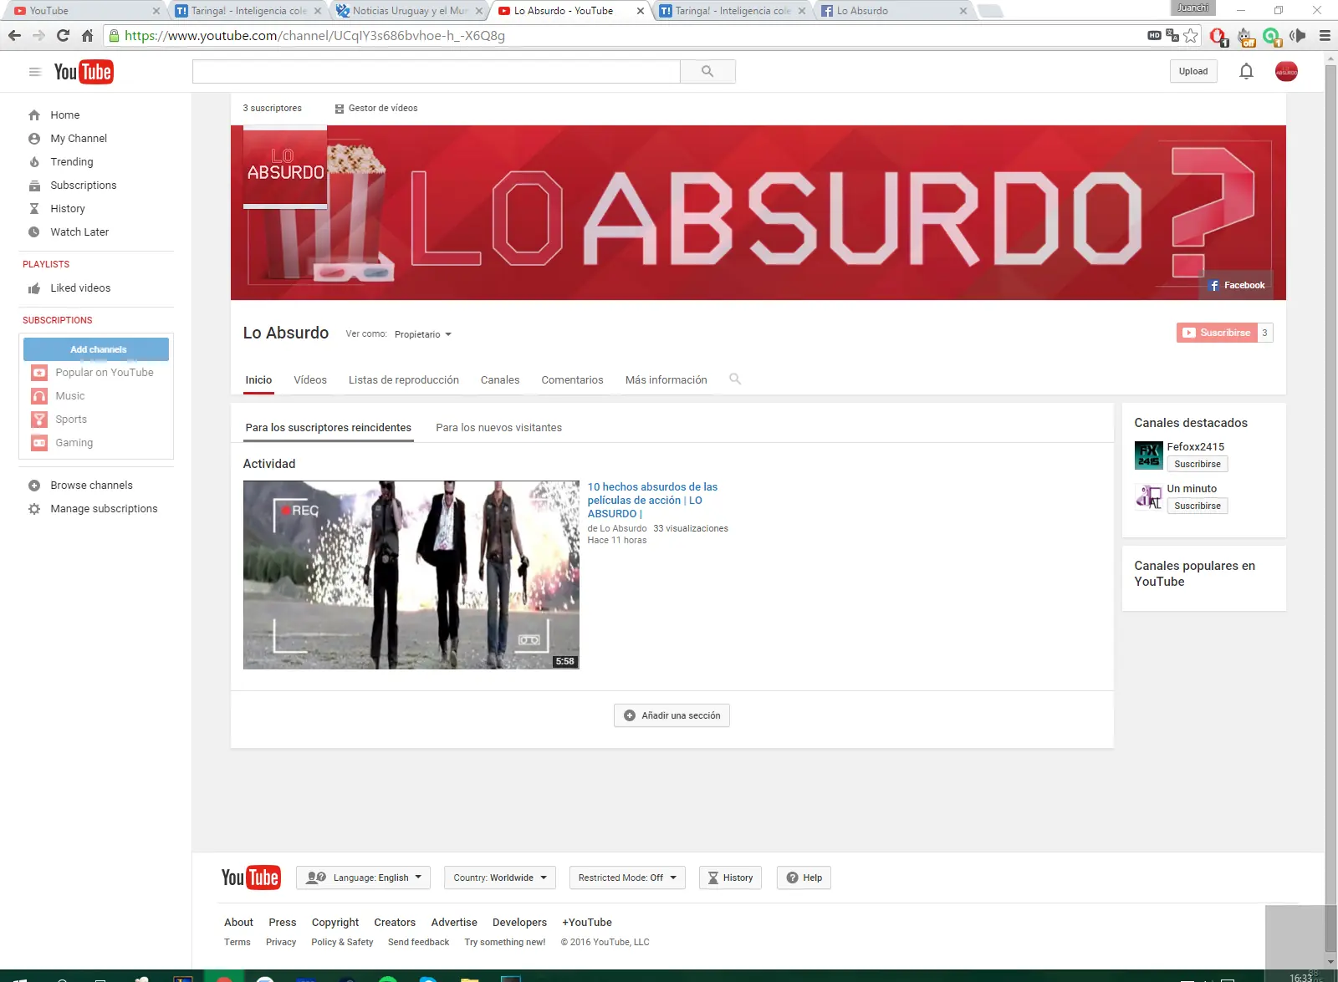
Task: Open Home in the sidebar
Action: coord(65,115)
